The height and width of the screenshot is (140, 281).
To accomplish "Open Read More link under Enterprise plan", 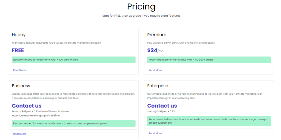I will (155, 133).
